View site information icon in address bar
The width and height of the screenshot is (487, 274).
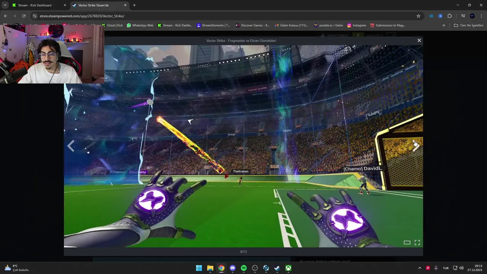click(x=35, y=16)
